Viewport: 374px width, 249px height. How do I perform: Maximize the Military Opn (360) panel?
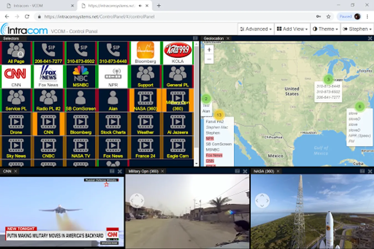click(x=237, y=171)
